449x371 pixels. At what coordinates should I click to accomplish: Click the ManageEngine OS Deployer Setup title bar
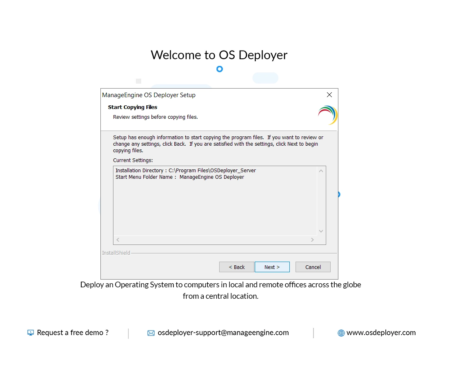tap(204, 95)
